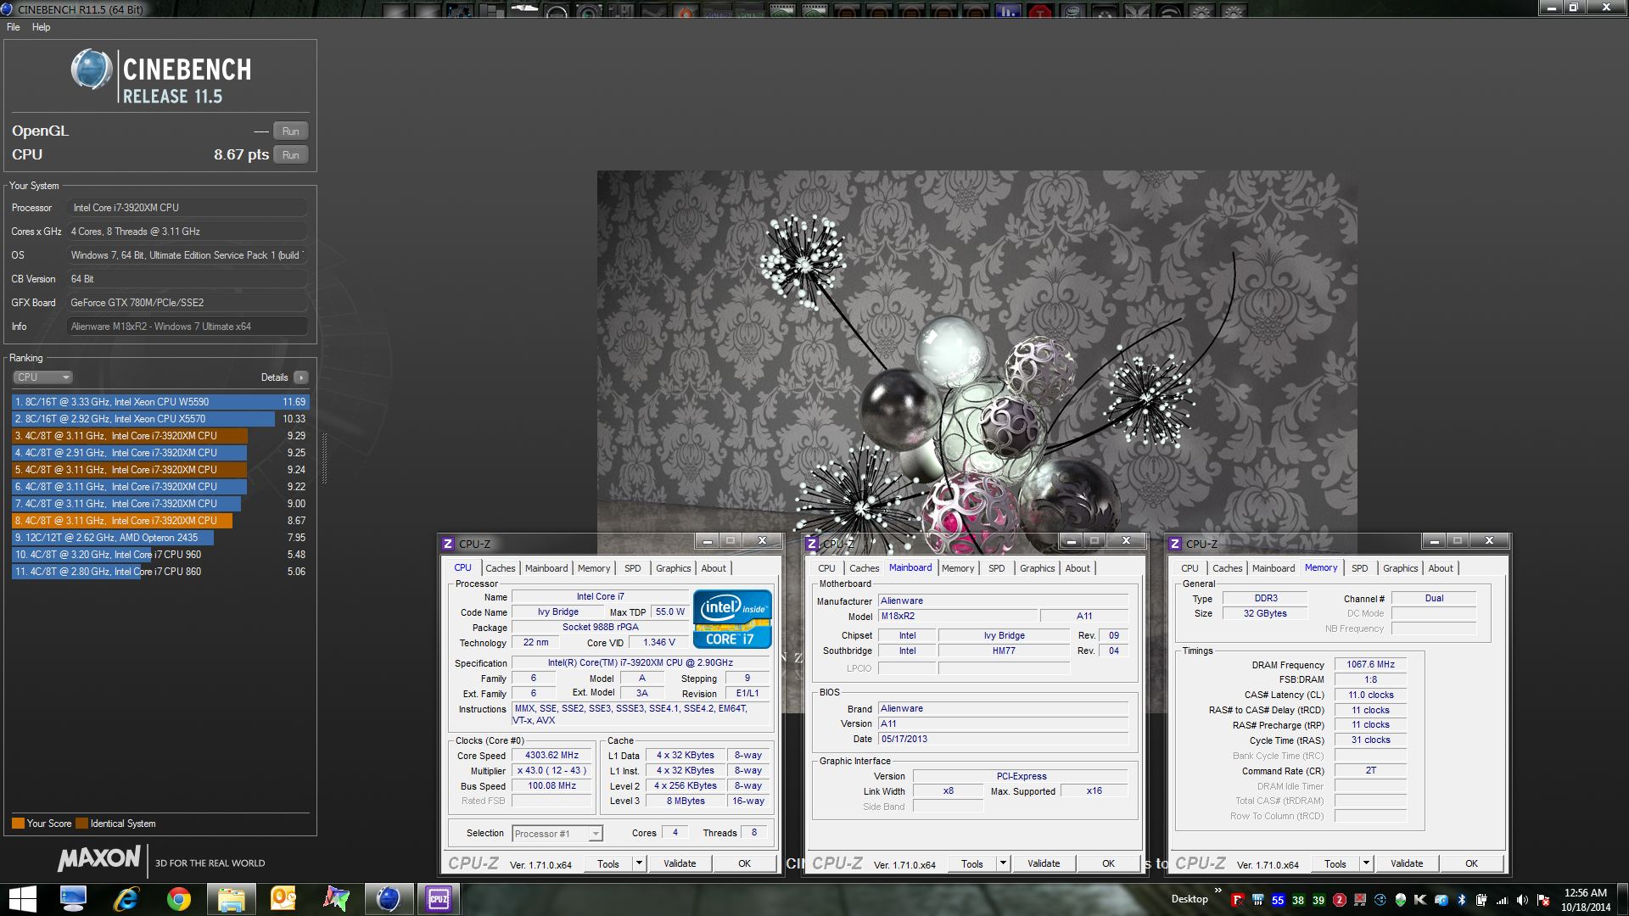Open About tab in the Mainboard CPU-Z window
This screenshot has width=1629, height=916.
1078,568
